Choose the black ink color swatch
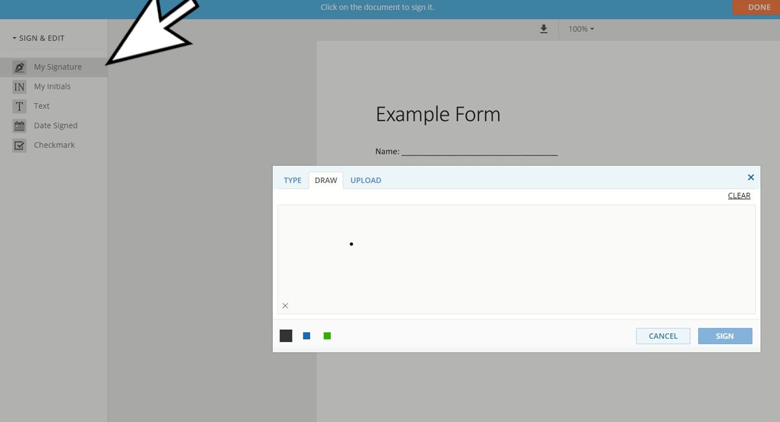Screen dimensions: 780x422 pos(286,336)
